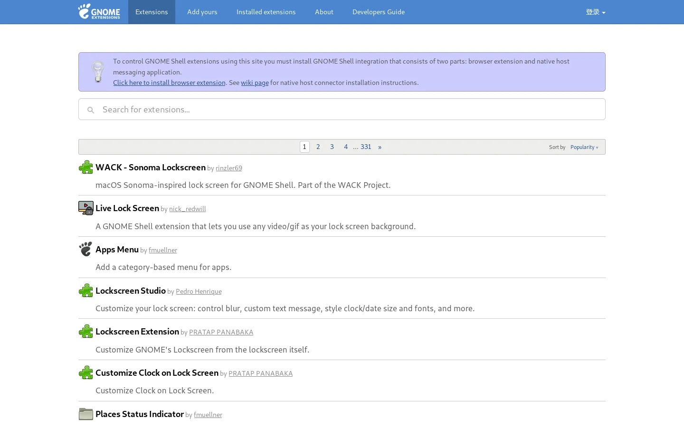Open author nick_redwill profile
The height and width of the screenshot is (427, 684).
[188, 209]
